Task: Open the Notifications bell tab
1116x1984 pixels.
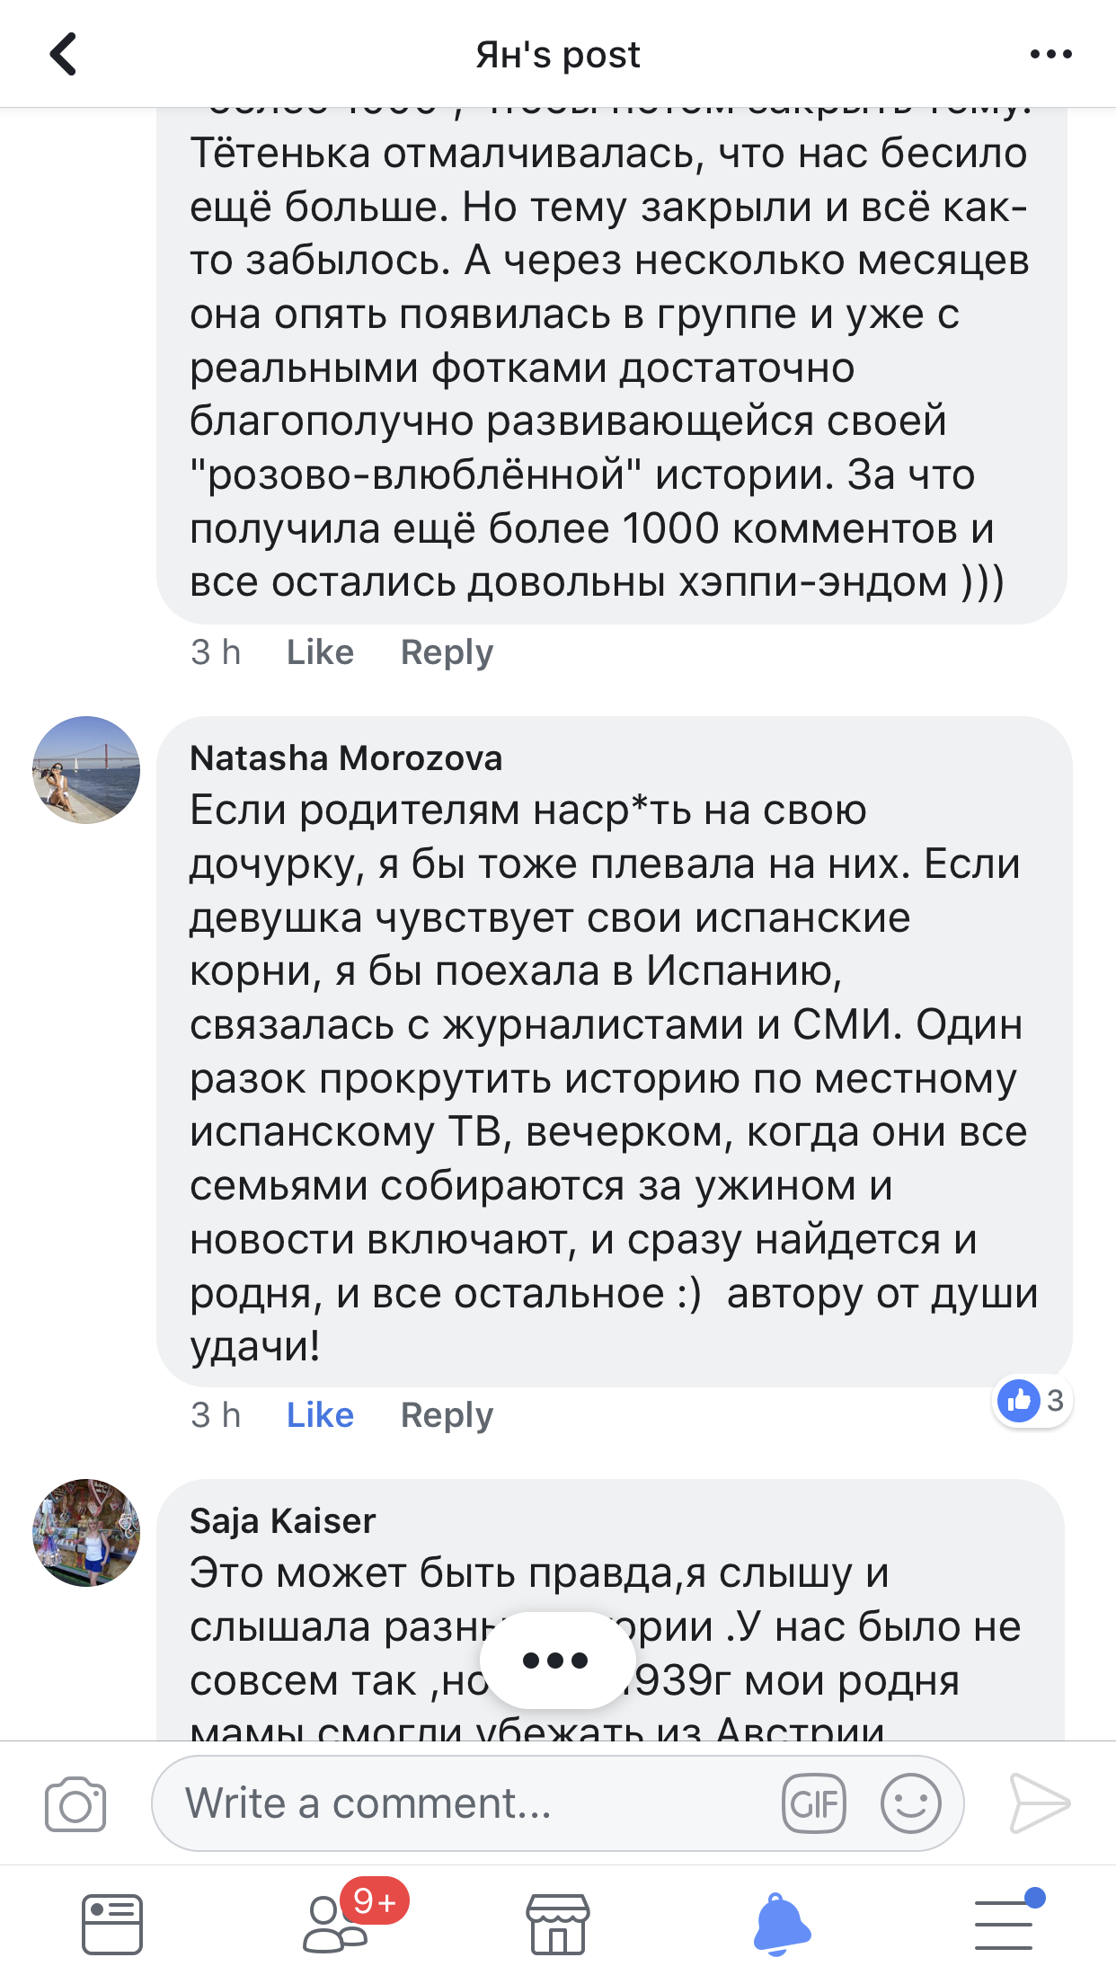Action: pos(781,1925)
